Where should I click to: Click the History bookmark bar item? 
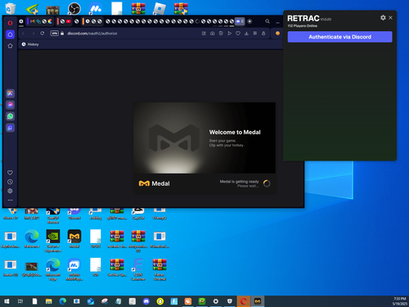coord(30,44)
